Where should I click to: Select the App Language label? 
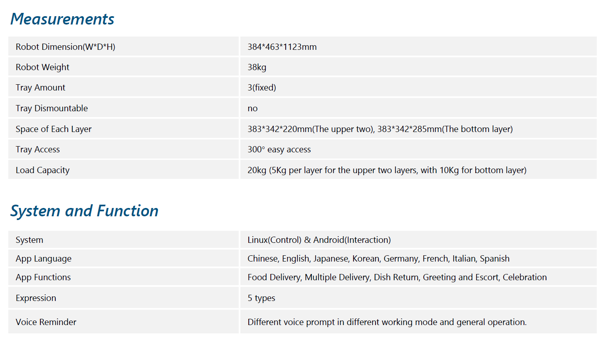pyautogui.click(x=44, y=259)
